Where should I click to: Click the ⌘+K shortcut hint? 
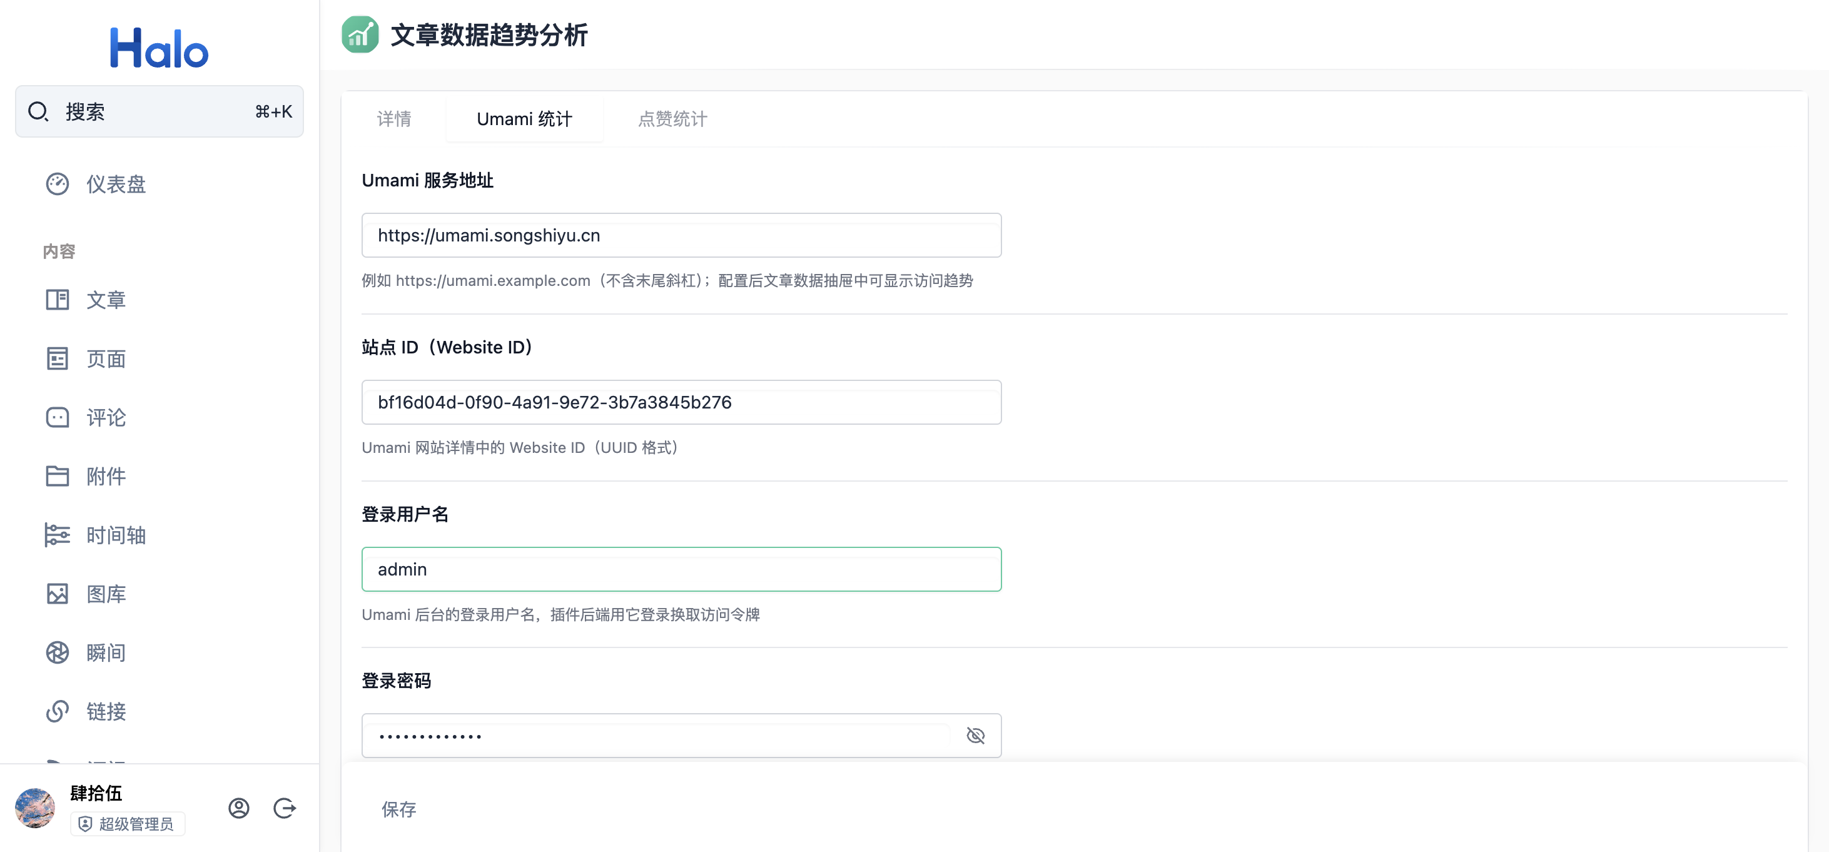(273, 111)
